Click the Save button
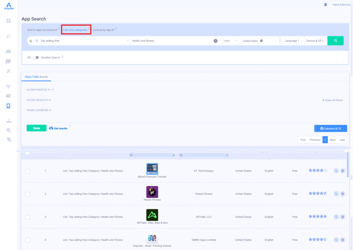This screenshot has height=250, width=353. [36, 128]
